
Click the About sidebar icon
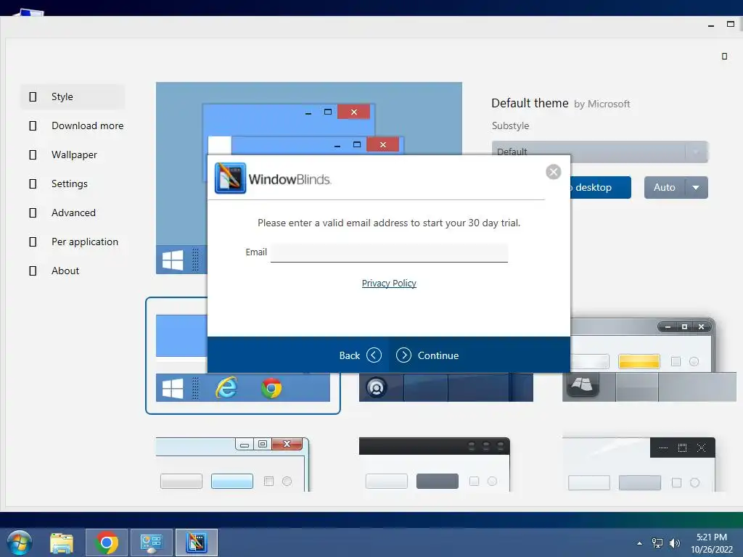(33, 271)
